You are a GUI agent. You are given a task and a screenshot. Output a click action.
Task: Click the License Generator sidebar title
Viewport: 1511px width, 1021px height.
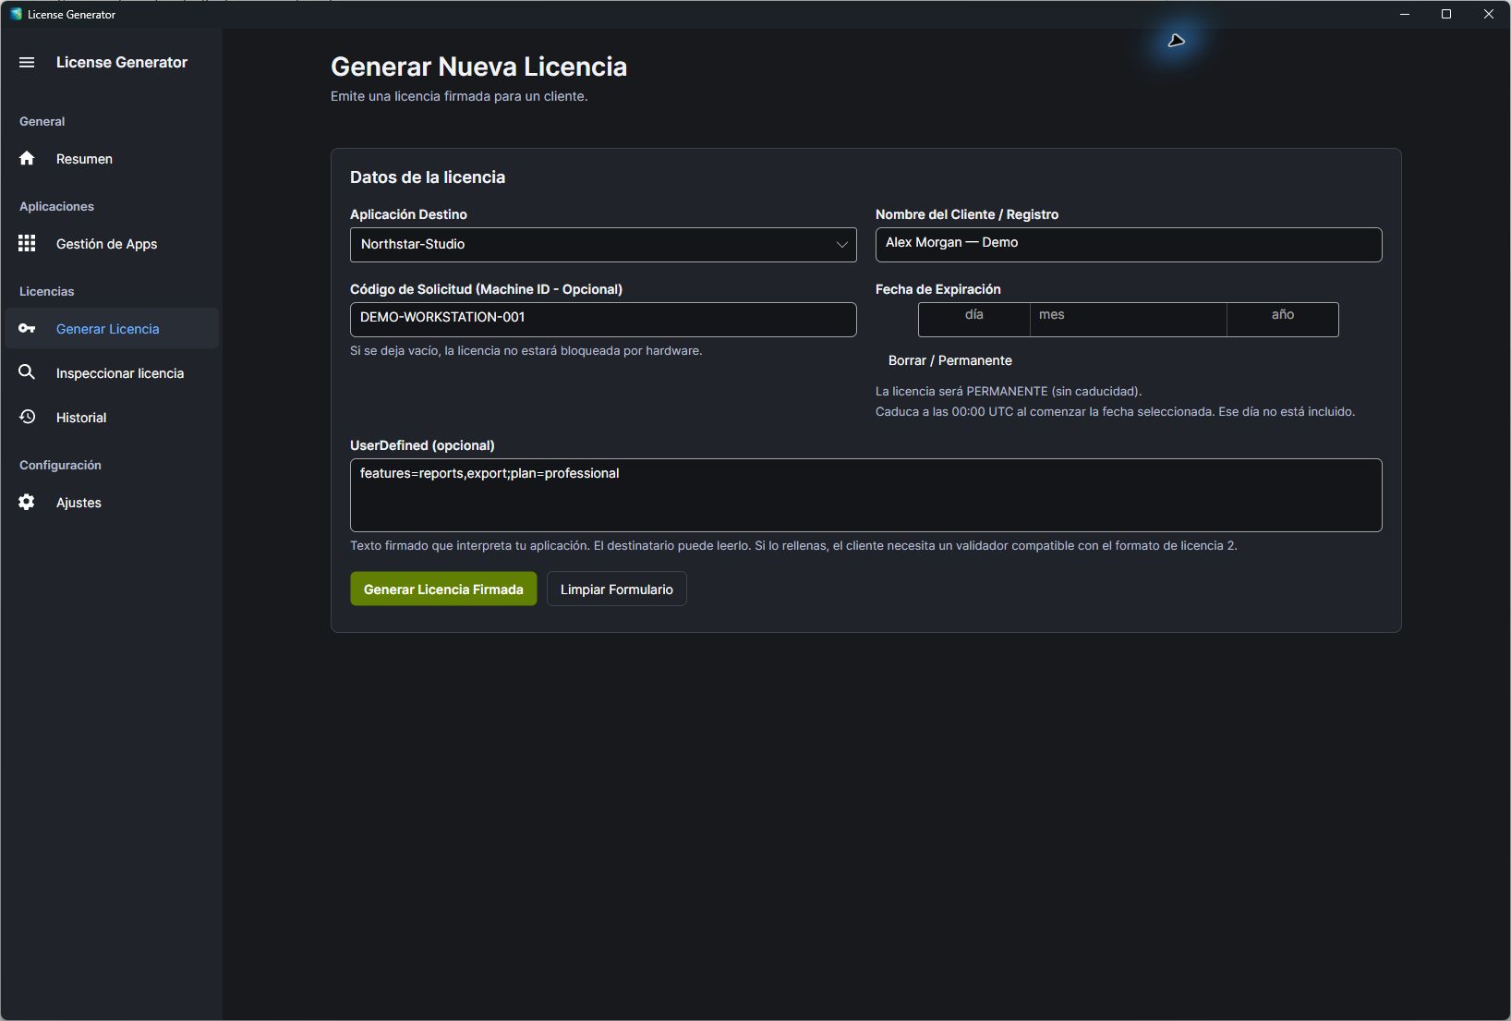tap(122, 62)
